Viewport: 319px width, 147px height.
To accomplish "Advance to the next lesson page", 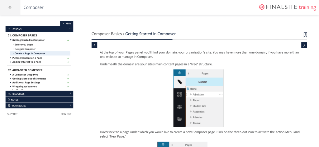I will tap(304, 45).
